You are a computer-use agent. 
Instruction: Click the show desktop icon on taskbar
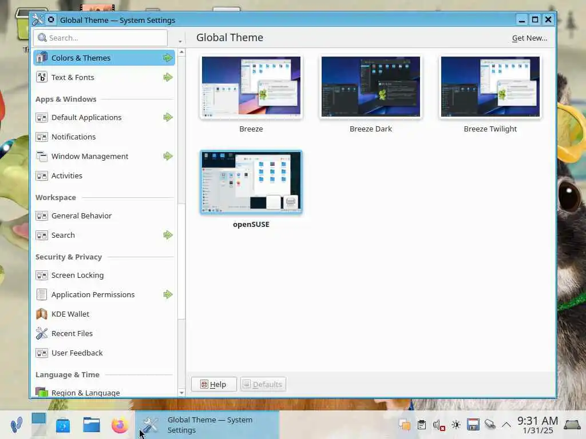coord(572,425)
